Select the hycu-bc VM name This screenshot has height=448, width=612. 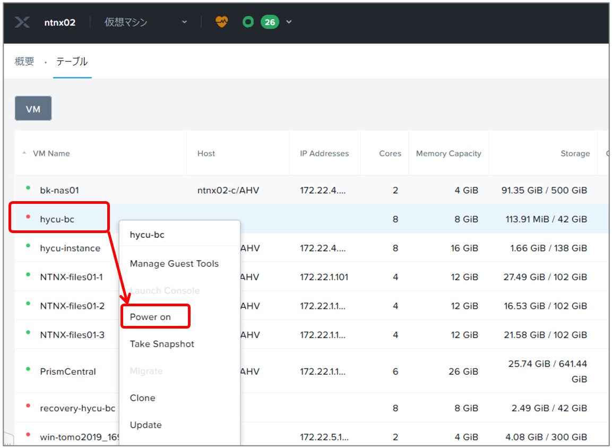(57, 219)
